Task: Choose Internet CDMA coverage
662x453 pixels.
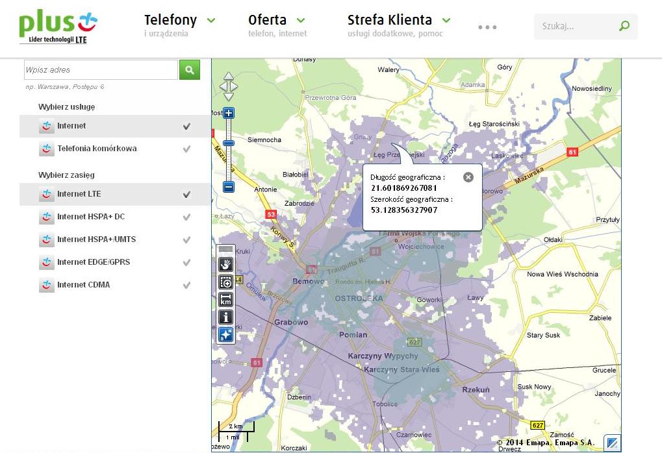Action: [x=83, y=285]
